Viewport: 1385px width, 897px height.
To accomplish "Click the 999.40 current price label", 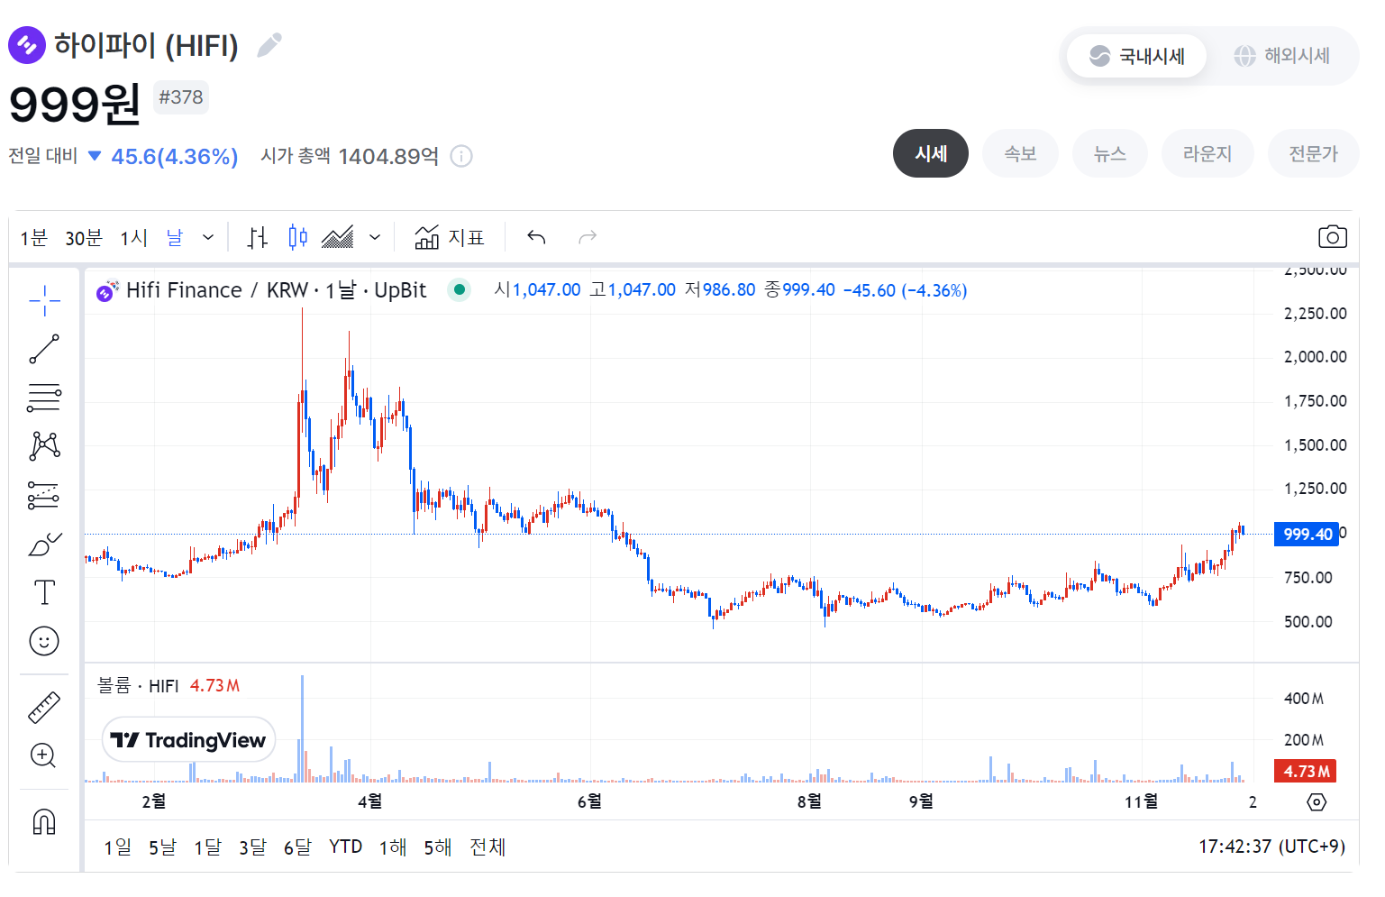I will 1307,534.
